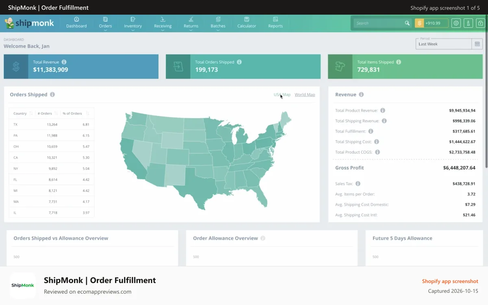
Task: Click the Total Revenue dollar icon
Action: coord(16,66)
